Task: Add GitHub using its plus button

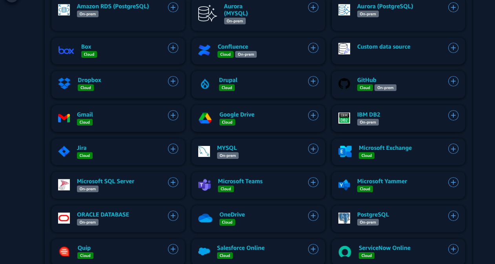Action: coord(453,81)
